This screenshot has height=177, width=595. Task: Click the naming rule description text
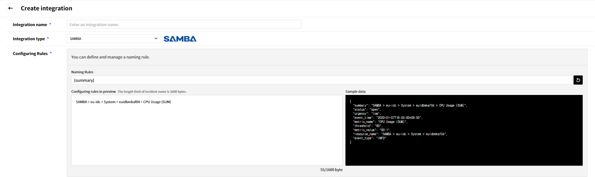coord(110,57)
